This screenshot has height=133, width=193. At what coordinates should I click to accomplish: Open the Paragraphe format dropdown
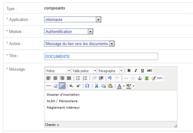(x=110, y=71)
